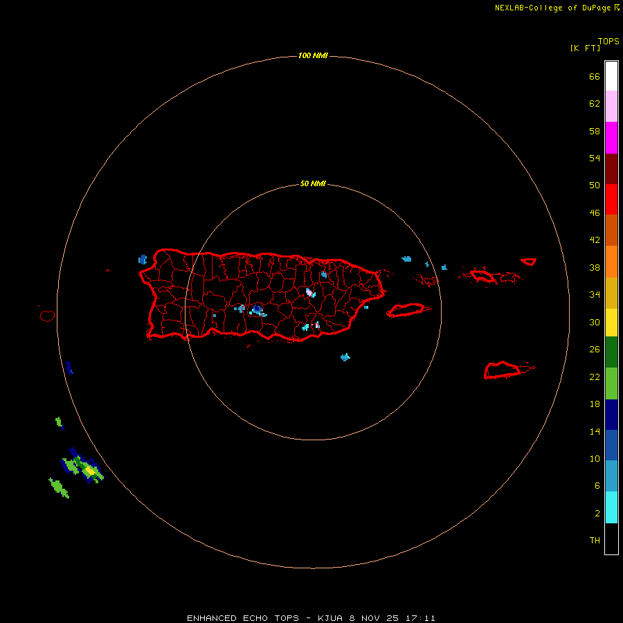
Task: Click the '50 NMI' range ring label
Action: click(x=313, y=183)
